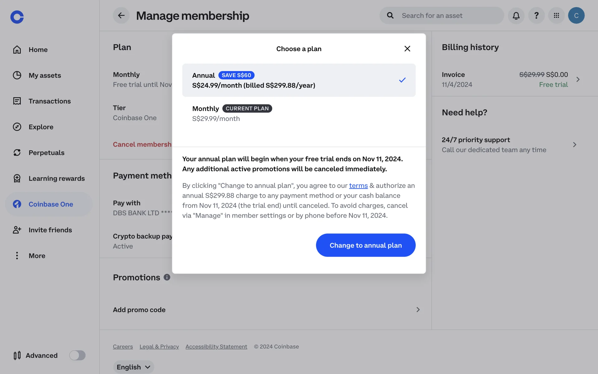Open the apps grid icon
This screenshot has width=598, height=374.
(x=556, y=16)
